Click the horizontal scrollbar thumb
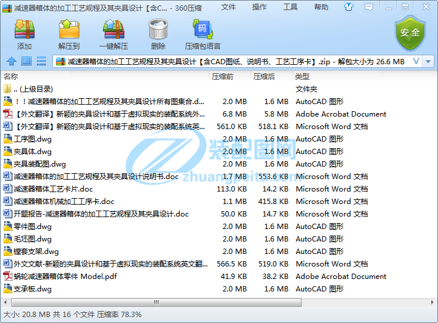Viewport: 438px width, 323px height. tap(157, 302)
